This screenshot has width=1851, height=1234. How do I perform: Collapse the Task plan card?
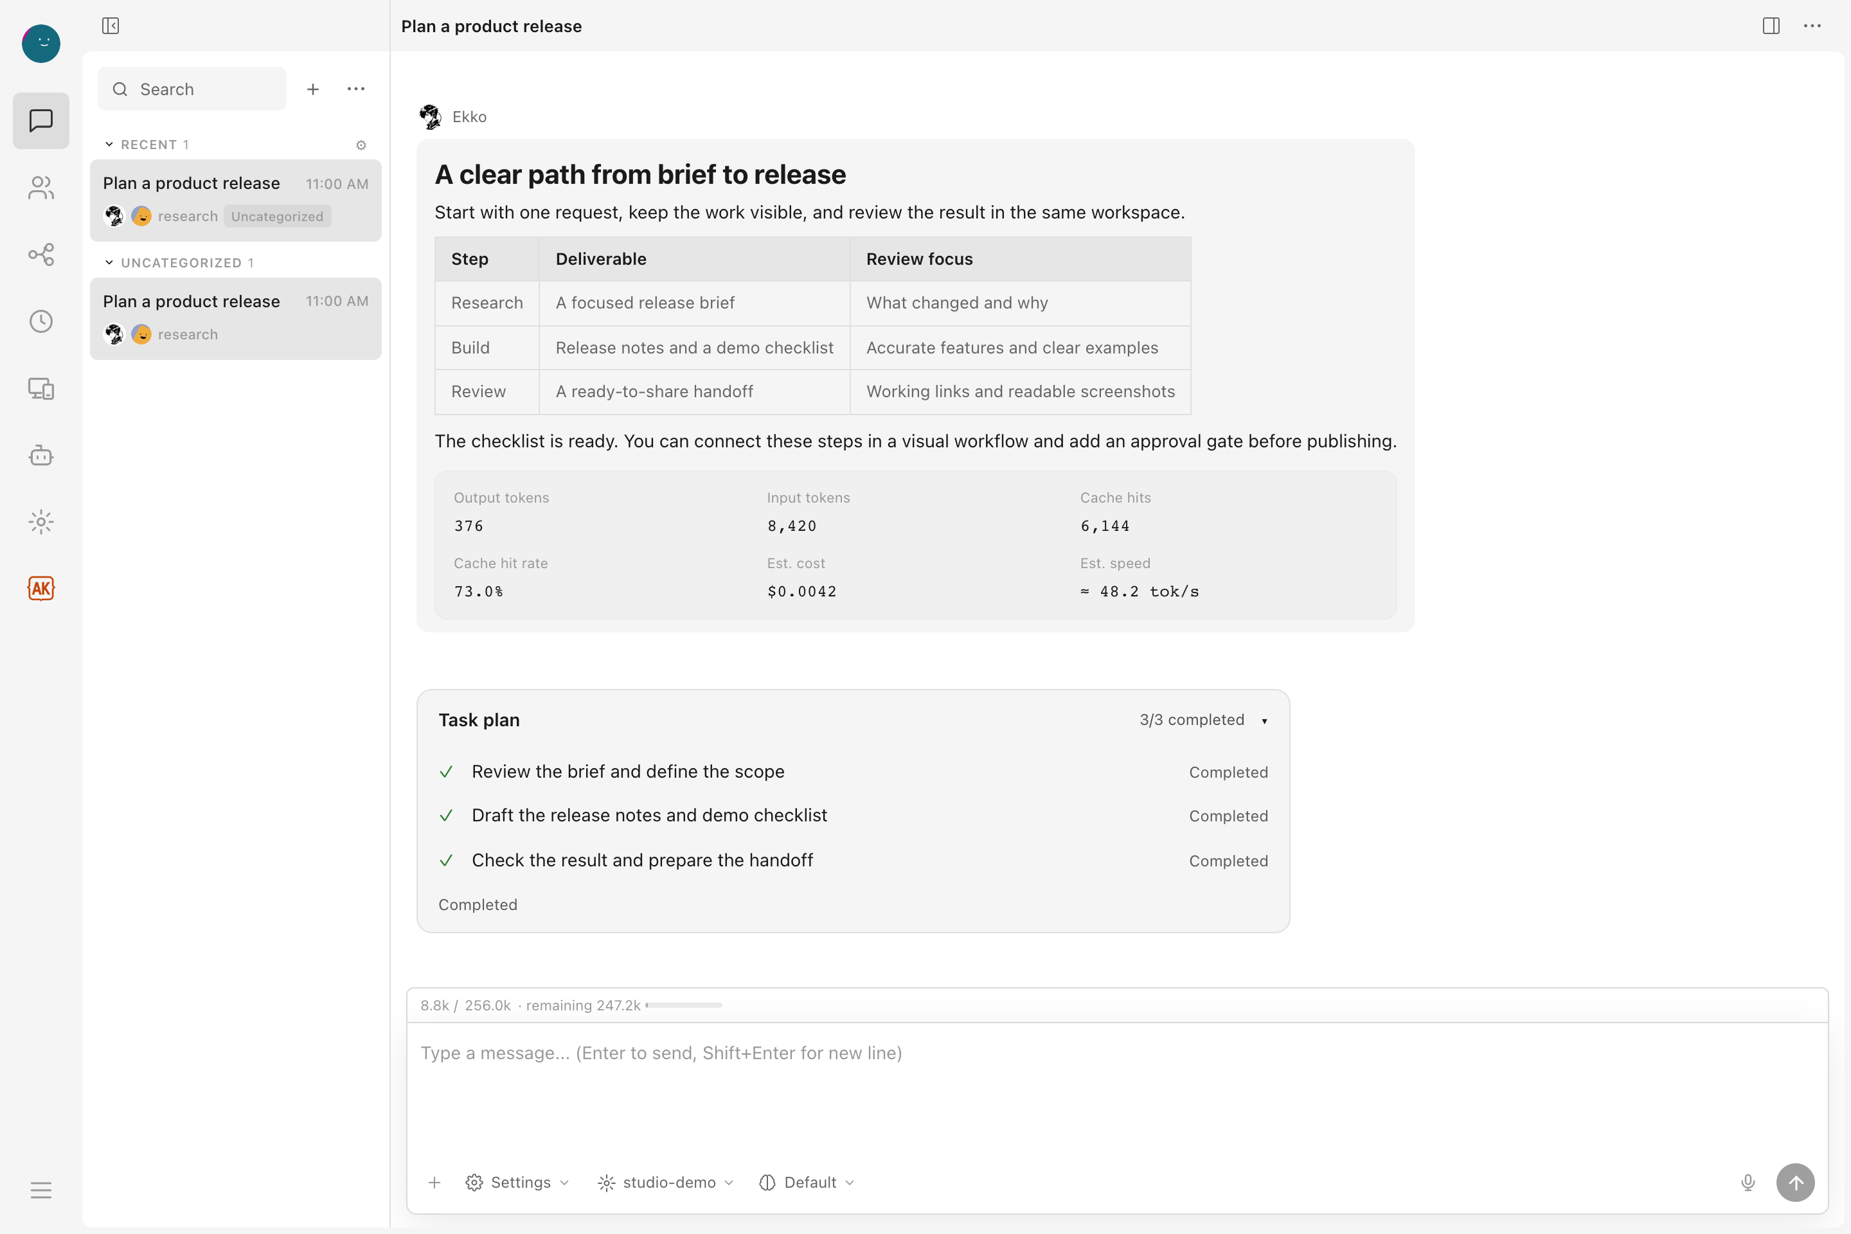click(1264, 720)
